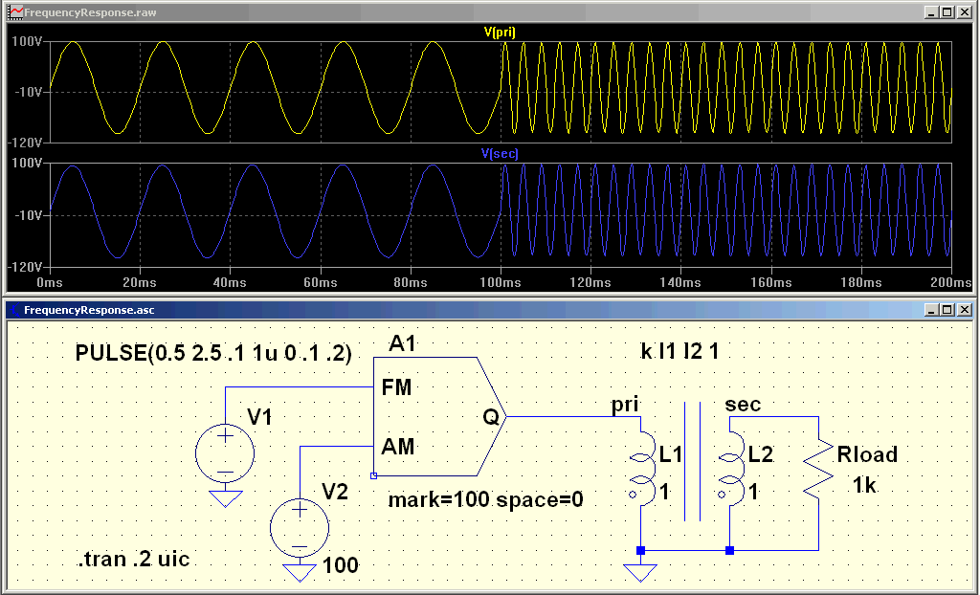Click the waveform window's title bar icon

(x=14, y=11)
